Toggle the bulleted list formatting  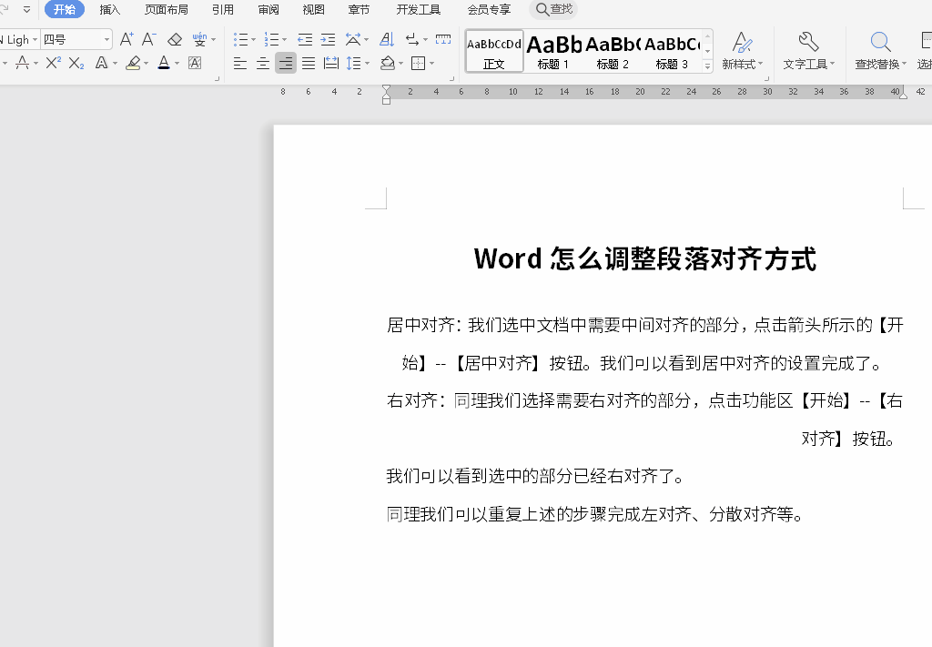point(241,38)
